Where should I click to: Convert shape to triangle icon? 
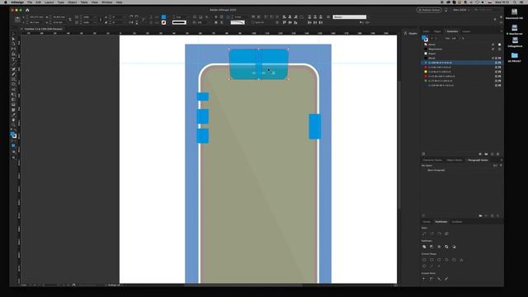pyautogui.click(x=461, y=260)
